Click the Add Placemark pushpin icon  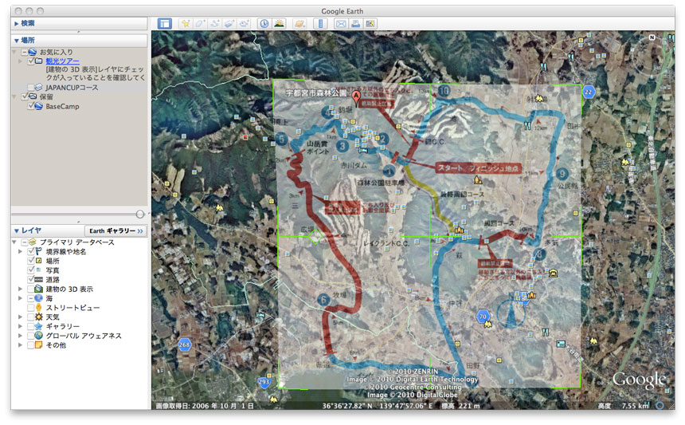pos(186,24)
